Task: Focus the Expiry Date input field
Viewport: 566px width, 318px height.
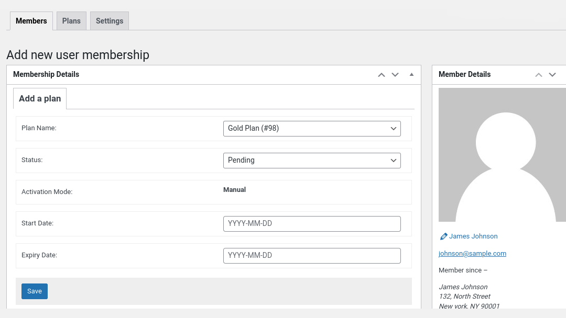Action: click(312, 256)
